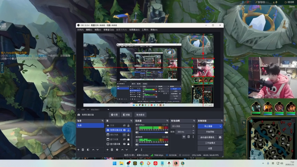297x167 pixels.
Task: Open the 停靠窗口(D) menu
Action: coord(108,30)
